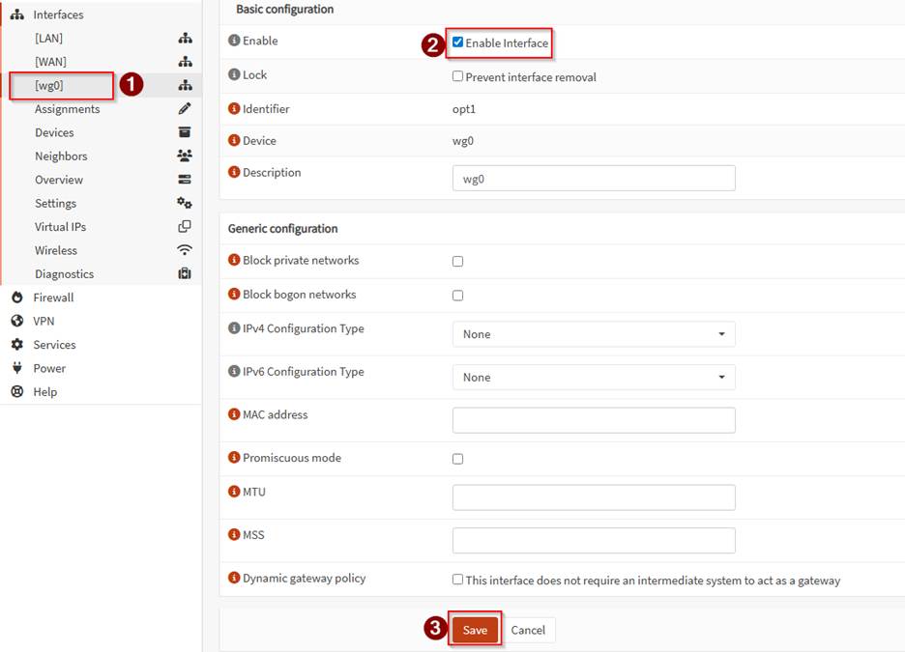Tick the Prevent interface removal checkbox

(x=458, y=77)
